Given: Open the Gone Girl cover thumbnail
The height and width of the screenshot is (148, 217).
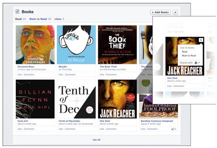Looking at the screenshot, I should 35,99.
